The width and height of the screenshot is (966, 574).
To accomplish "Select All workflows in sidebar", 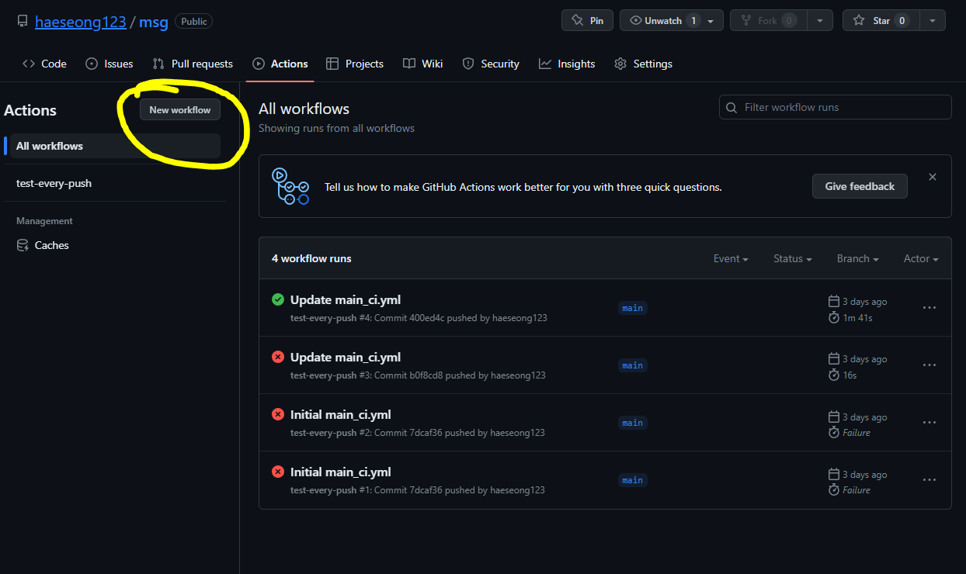I will [115, 146].
